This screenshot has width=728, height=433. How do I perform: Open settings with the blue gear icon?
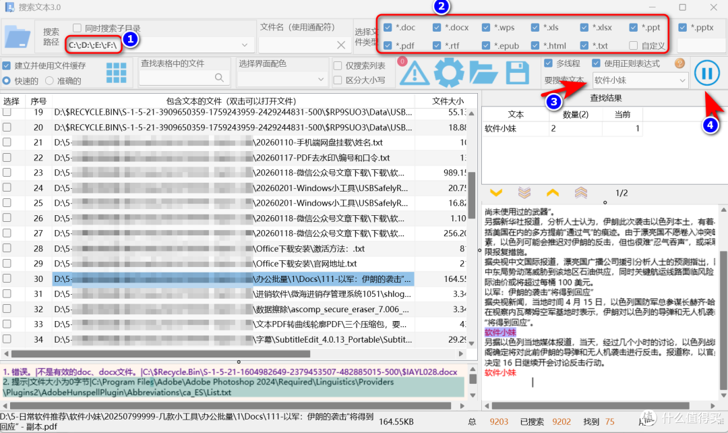click(448, 72)
